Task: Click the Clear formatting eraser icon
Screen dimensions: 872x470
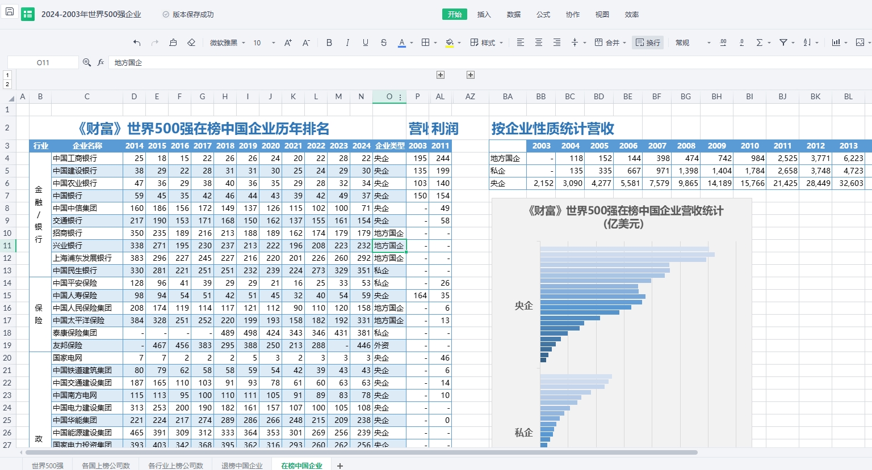Action: [x=191, y=43]
